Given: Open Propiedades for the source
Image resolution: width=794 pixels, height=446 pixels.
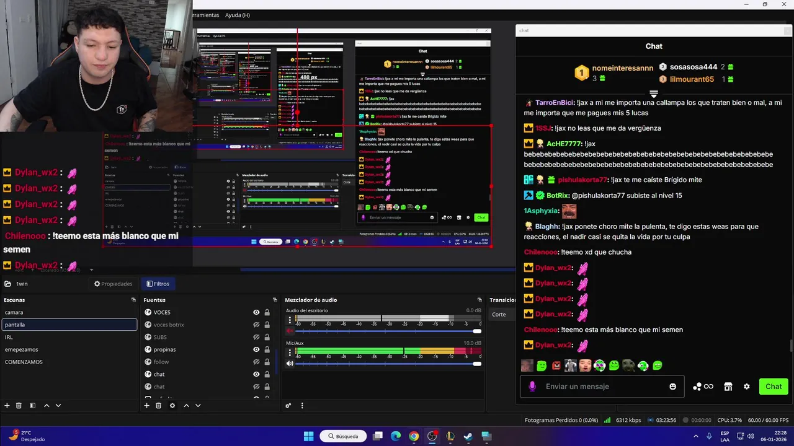Looking at the screenshot, I should coord(114,284).
